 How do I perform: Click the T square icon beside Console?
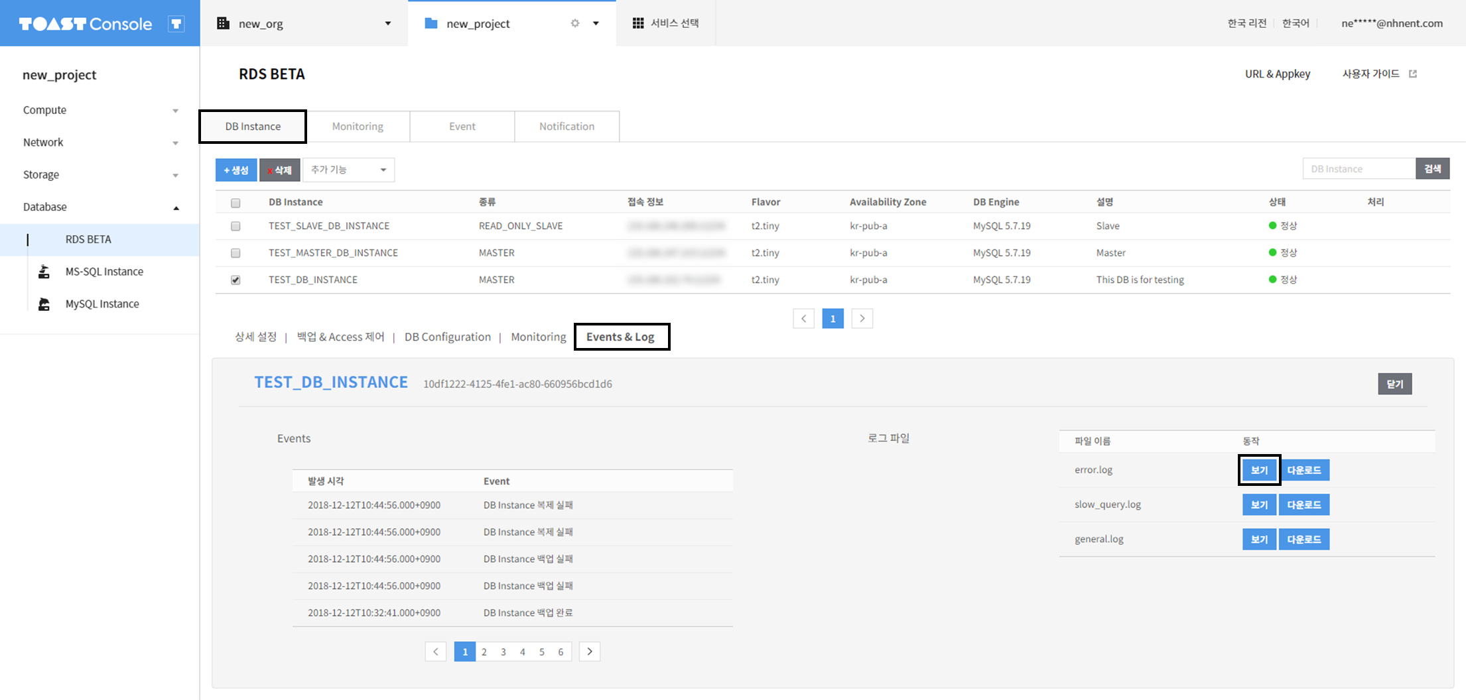176,24
